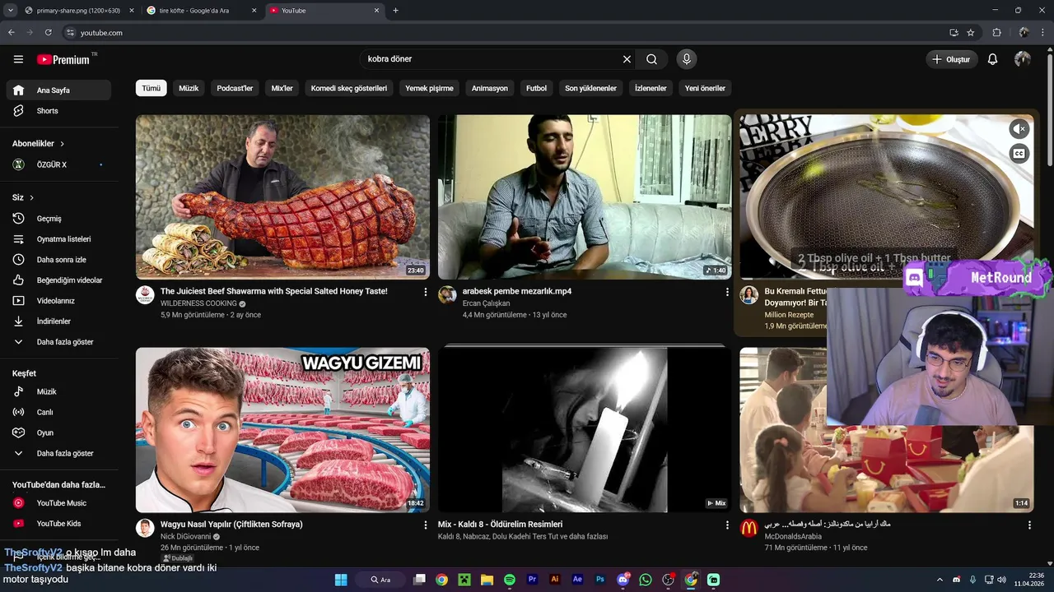Open the notifications bell
This screenshot has width=1054, height=592.
coord(992,59)
